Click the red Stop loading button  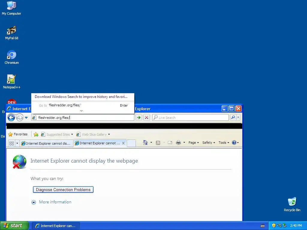tap(146, 117)
